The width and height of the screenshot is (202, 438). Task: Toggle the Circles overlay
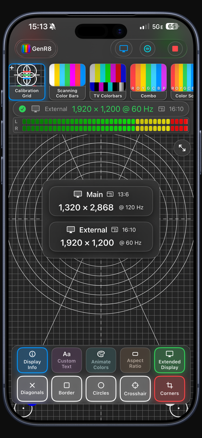[x=101, y=389]
